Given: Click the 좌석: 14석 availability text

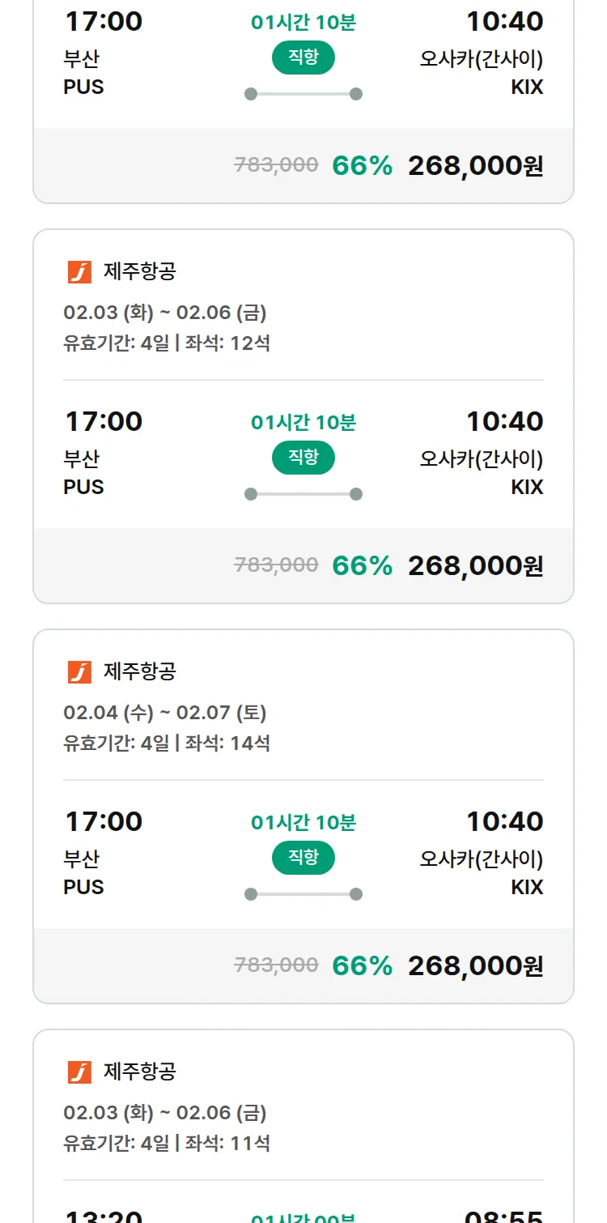Looking at the screenshot, I should (227, 744).
